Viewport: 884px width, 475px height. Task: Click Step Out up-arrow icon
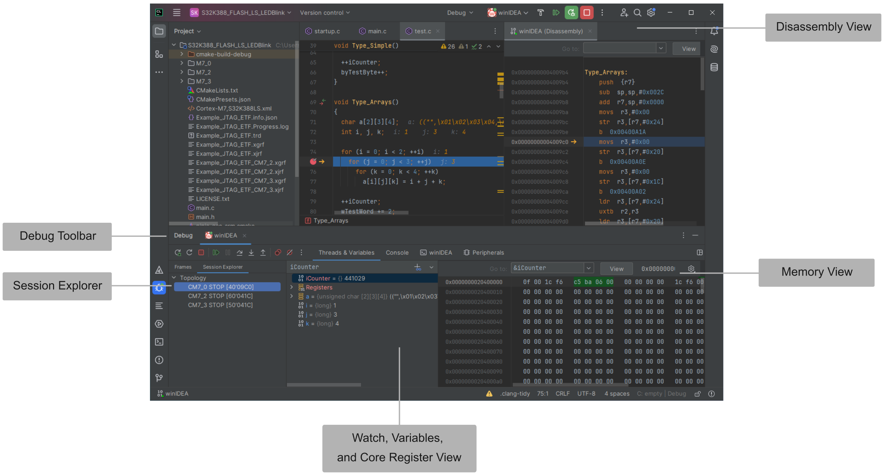[263, 253]
